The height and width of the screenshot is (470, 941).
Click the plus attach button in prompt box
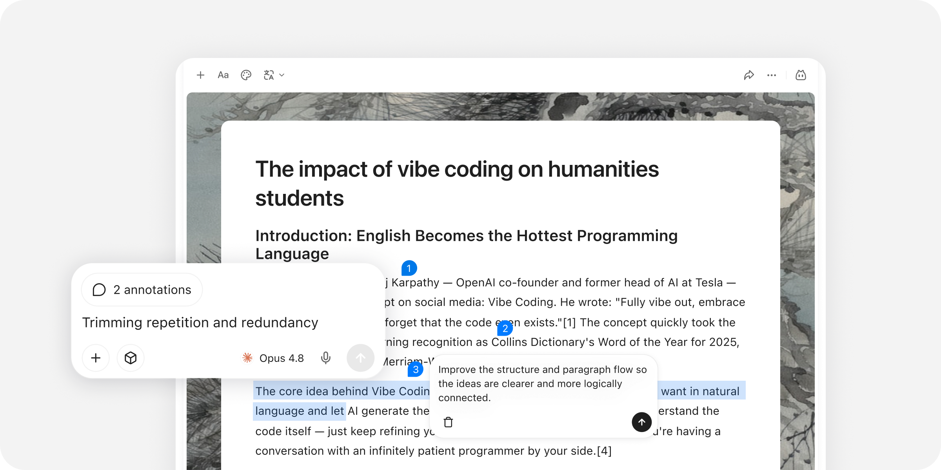tap(96, 358)
